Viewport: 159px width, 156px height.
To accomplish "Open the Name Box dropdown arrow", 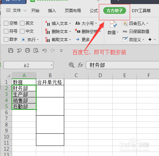I will tap(51, 65).
